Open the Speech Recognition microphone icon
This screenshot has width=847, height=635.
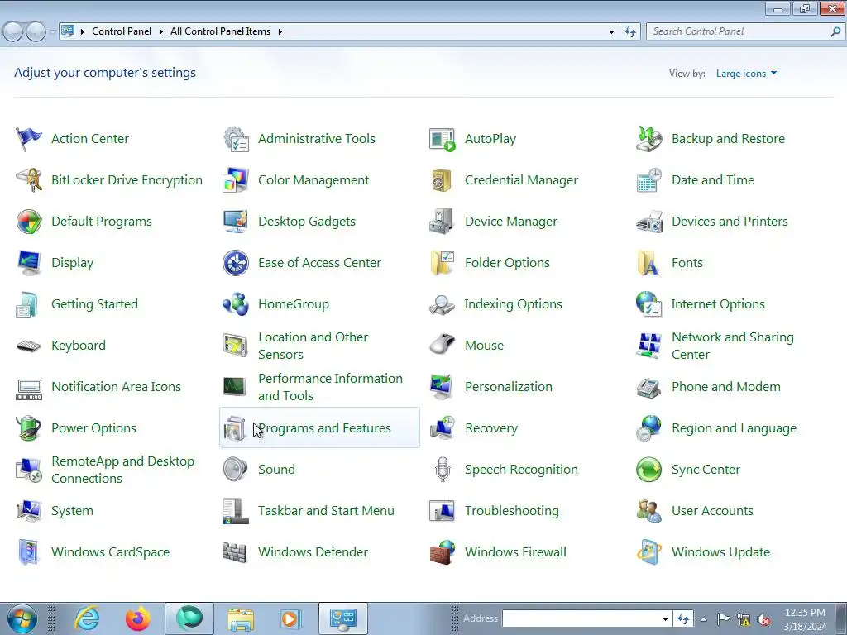click(443, 470)
